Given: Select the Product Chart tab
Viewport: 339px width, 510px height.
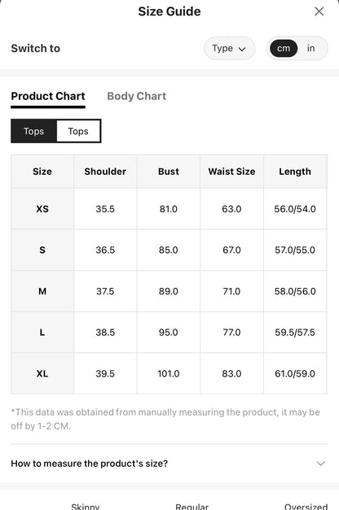Looking at the screenshot, I should click(48, 96).
